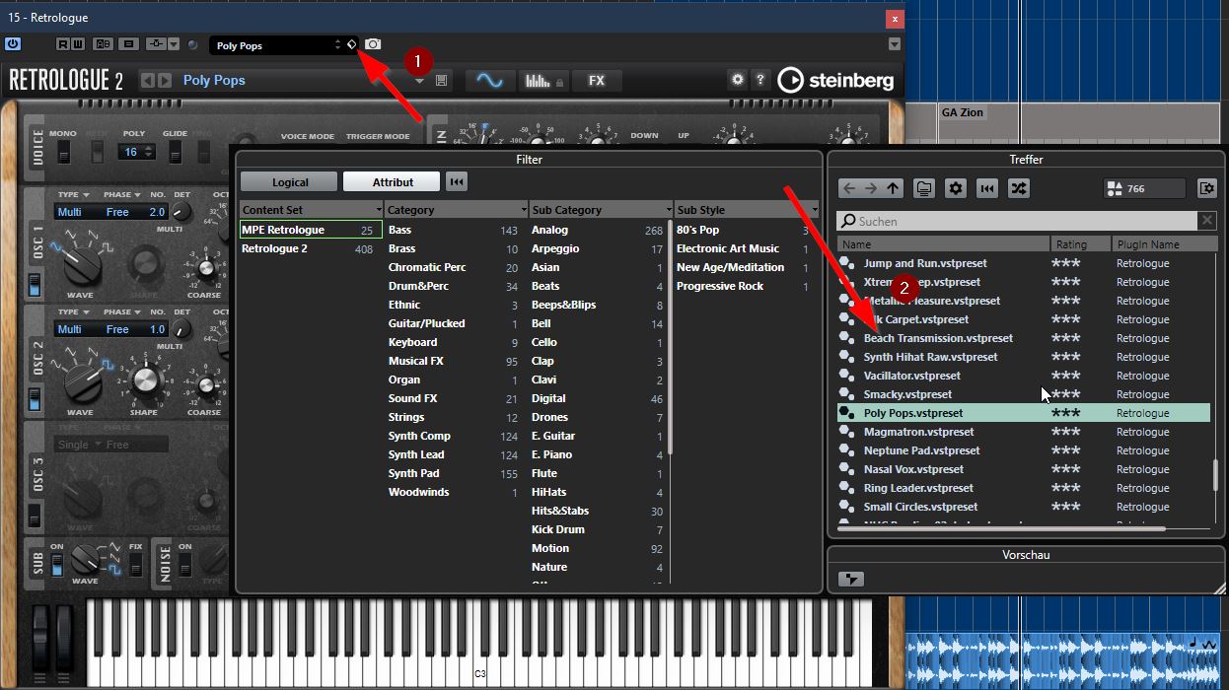Select the Synth Pad category
The height and width of the screenshot is (690, 1229).
coord(415,473)
